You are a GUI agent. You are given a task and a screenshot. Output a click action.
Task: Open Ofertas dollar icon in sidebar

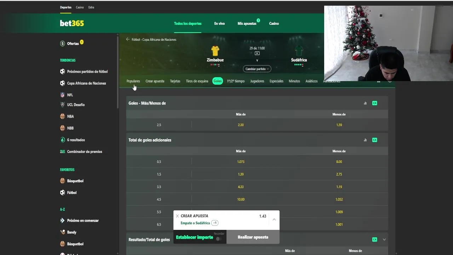pos(63,44)
